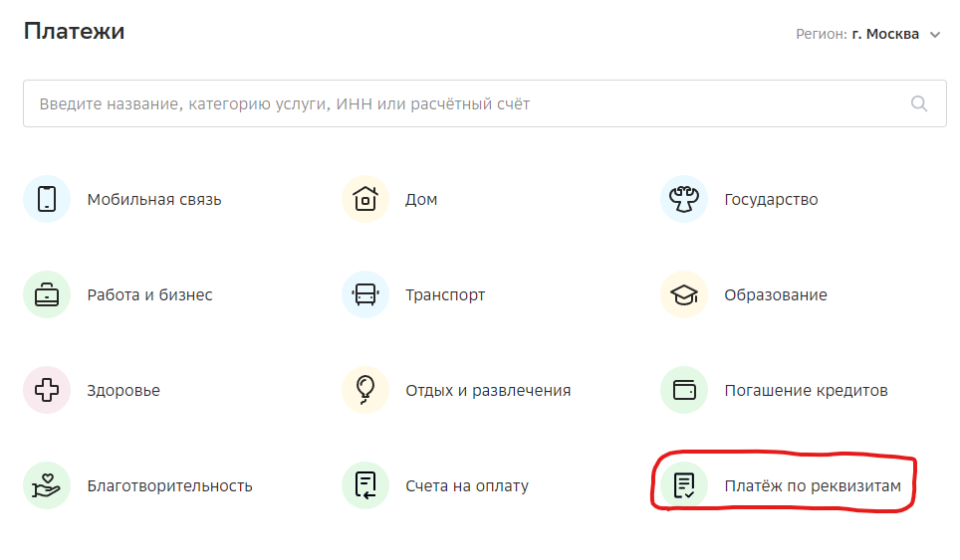The width and height of the screenshot is (960, 560).
Task: Focus the payment search input field
Action: pyautogui.click(x=485, y=103)
